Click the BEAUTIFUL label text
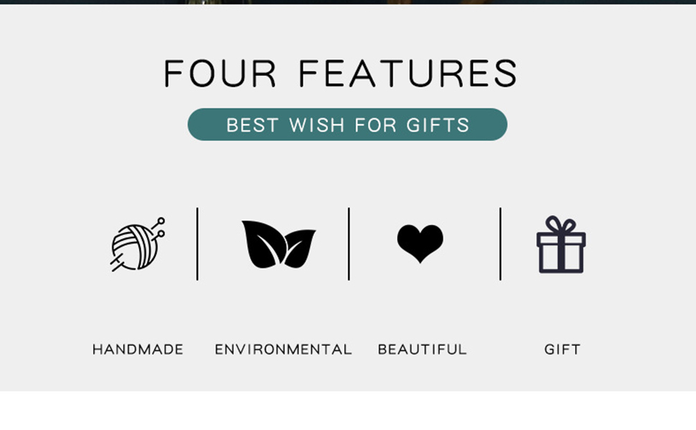The width and height of the screenshot is (696, 430). click(422, 349)
